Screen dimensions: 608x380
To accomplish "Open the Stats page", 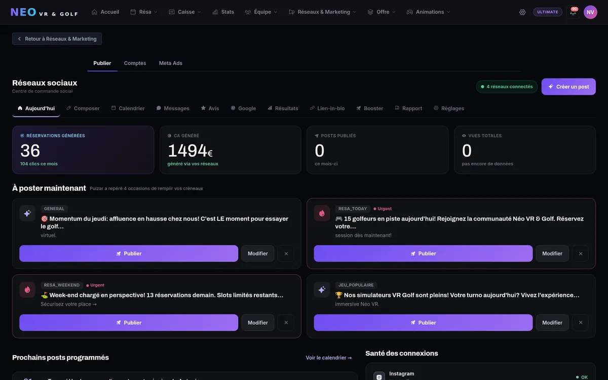I will coord(223,12).
